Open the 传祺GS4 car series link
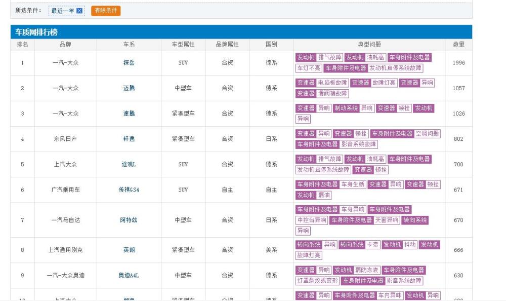506x301 pixels. [129, 190]
